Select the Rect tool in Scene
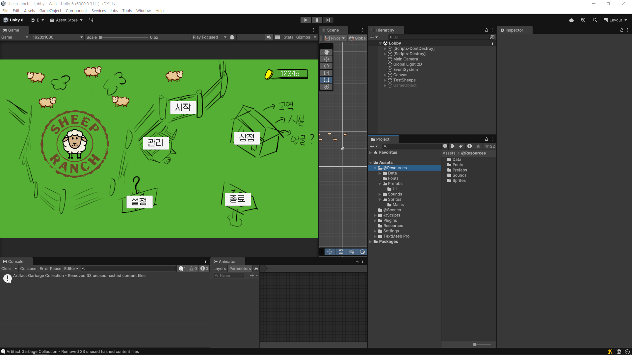 (326, 80)
